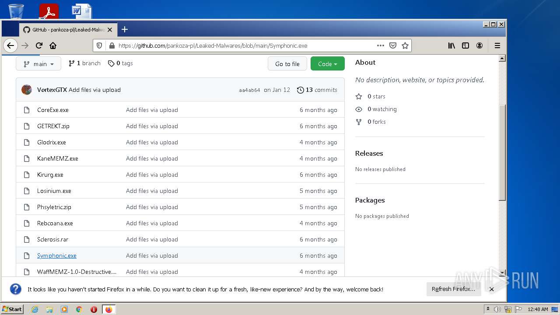Open the main branch dropdown
This screenshot has height=315, width=560.
click(38, 64)
